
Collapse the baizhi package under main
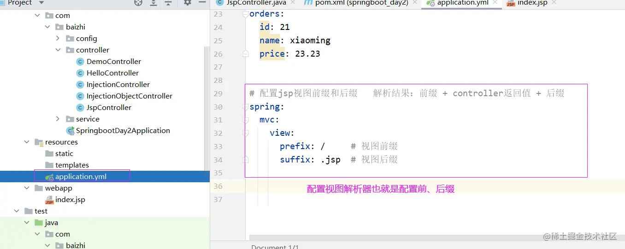tap(47, 27)
